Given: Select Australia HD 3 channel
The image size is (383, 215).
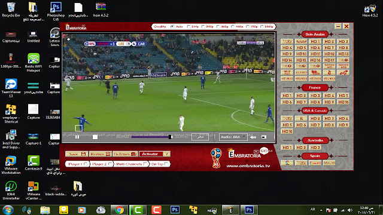Looking at the screenshot, I should tap(315, 148).
